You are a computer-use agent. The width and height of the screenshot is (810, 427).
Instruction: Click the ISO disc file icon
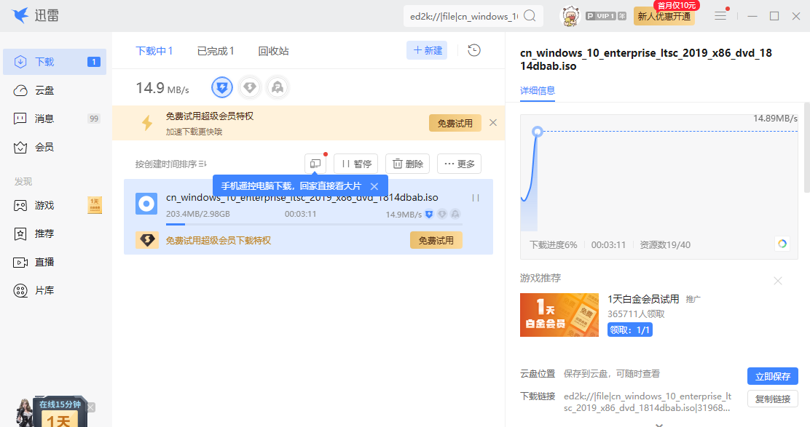coord(146,204)
